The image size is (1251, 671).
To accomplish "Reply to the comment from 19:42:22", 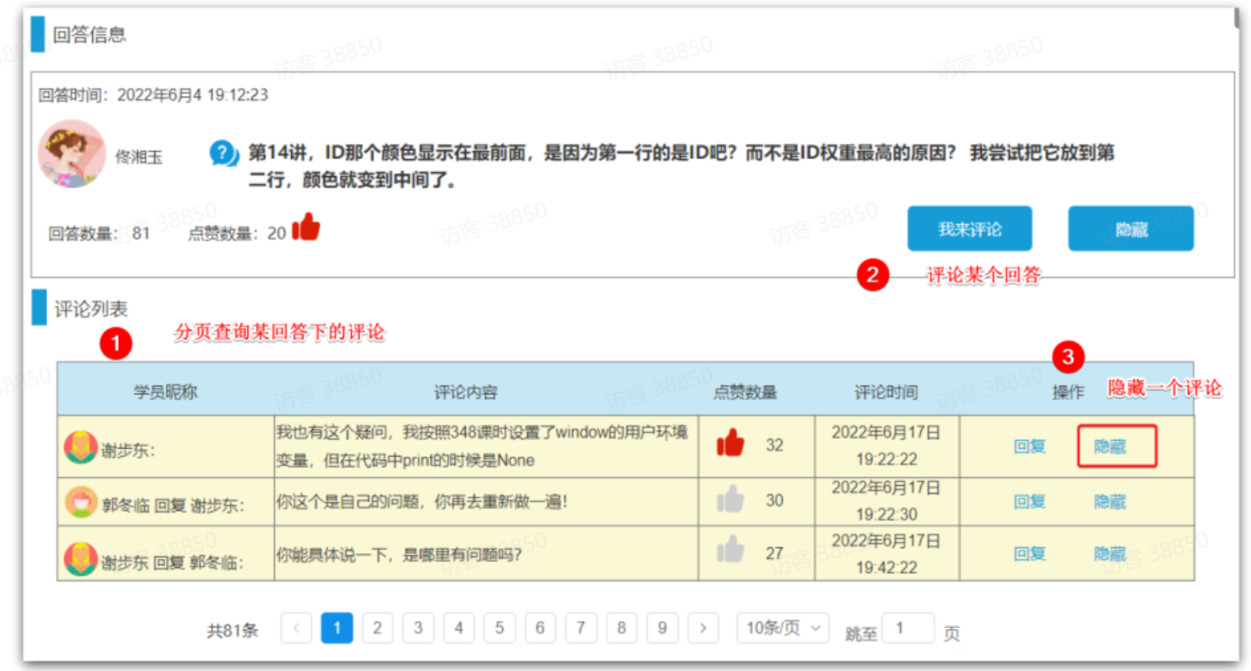I will coord(1029,554).
